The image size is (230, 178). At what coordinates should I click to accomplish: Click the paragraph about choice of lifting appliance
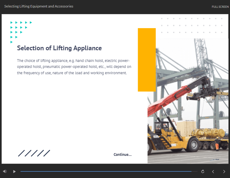(x=74, y=67)
